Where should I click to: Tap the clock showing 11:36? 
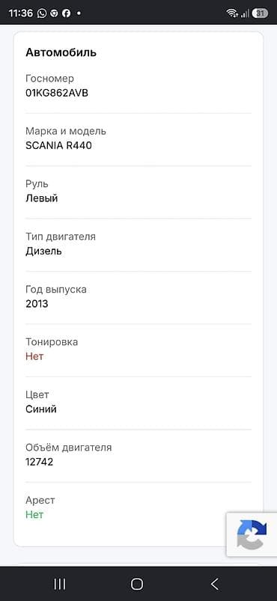click(x=21, y=13)
